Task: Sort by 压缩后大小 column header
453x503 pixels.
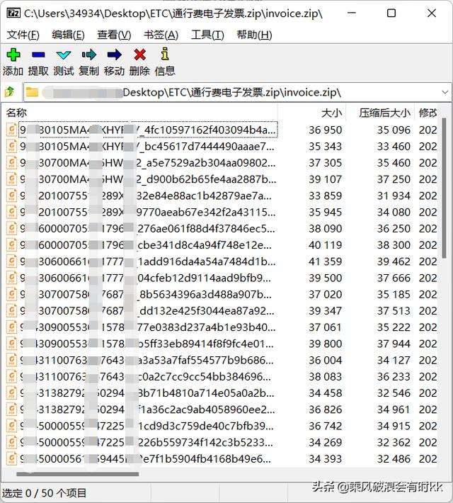Action: 384,113
